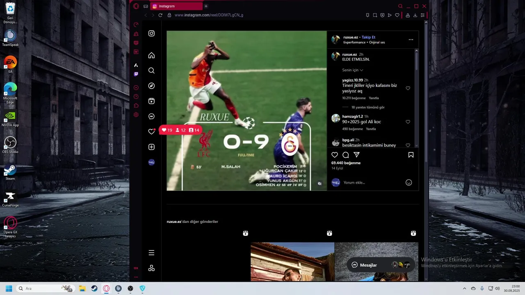Open '10.211 beğenme' comment likes
525x295 pixels.
[354, 98]
